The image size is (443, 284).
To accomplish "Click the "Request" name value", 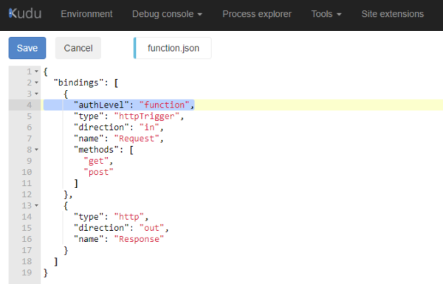I will point(137,139).
